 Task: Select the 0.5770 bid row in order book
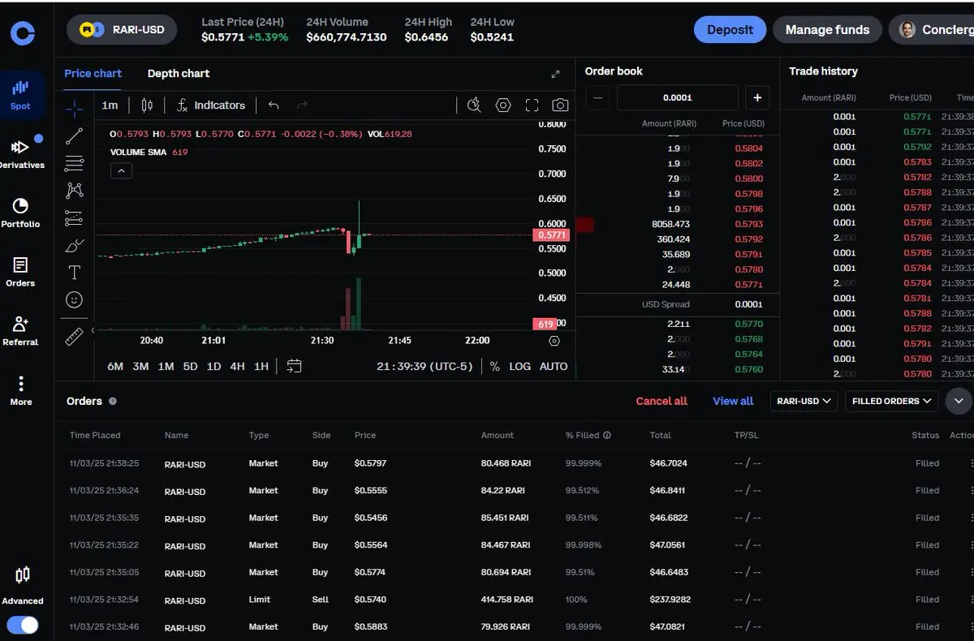pos(678,324)
